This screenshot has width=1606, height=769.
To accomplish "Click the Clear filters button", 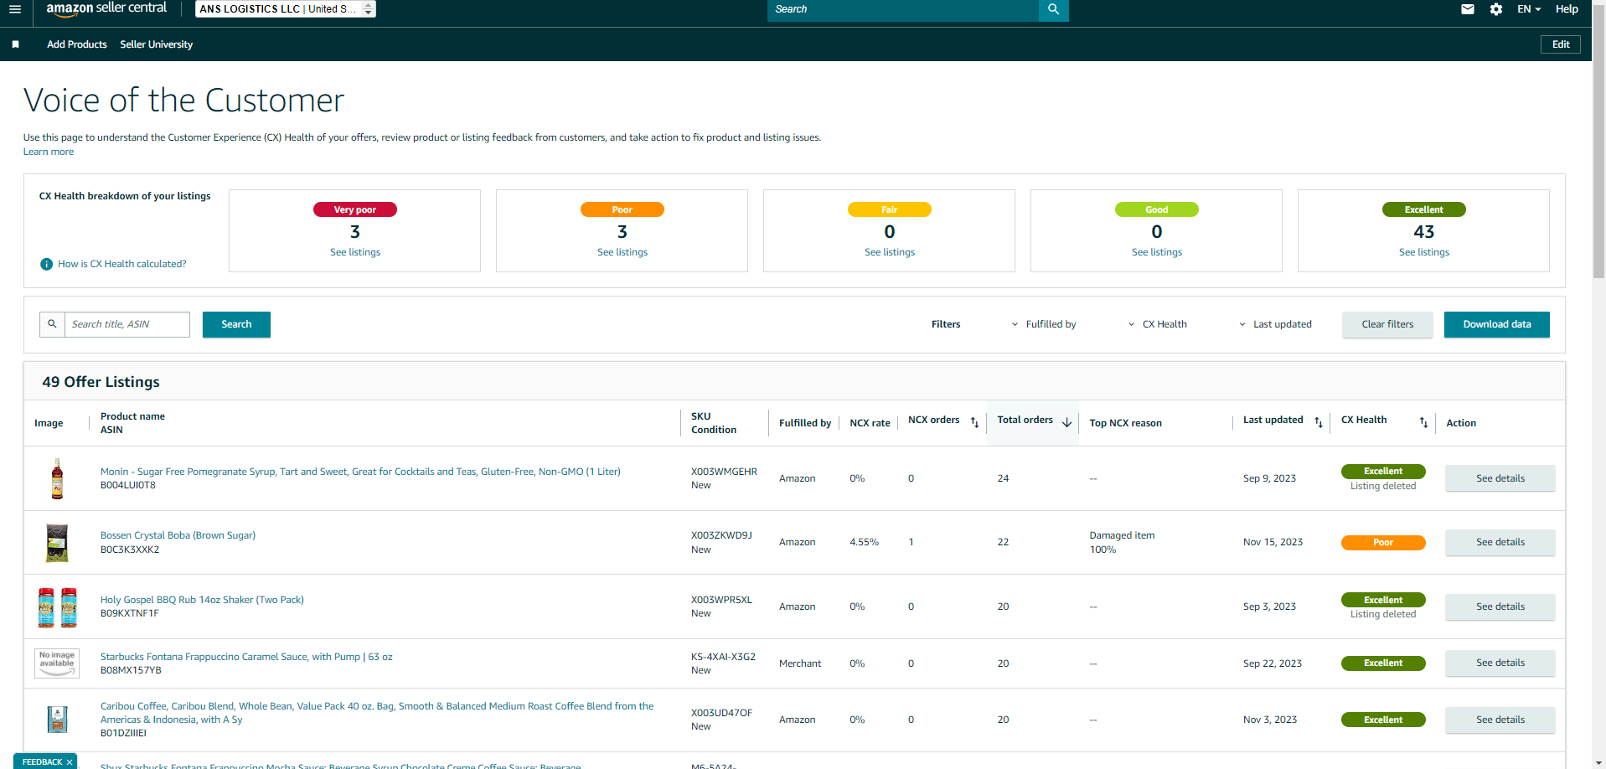I will (x=1387, y=324).
